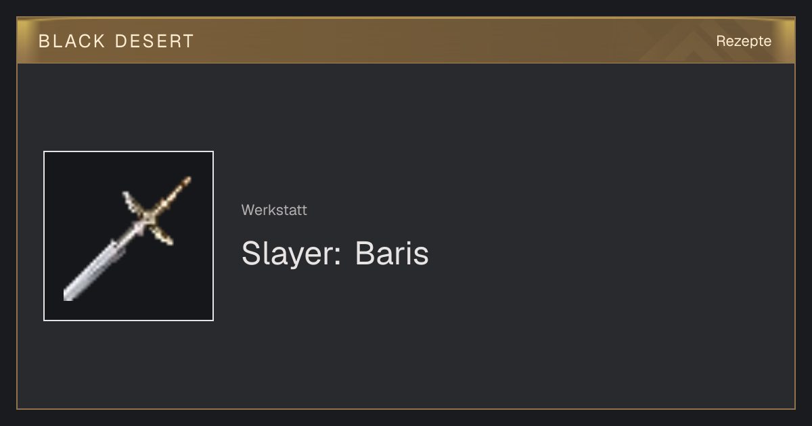Select the word Baris in the title
The width and height of the screenshot is (812, 426).
tap(392, 254)
